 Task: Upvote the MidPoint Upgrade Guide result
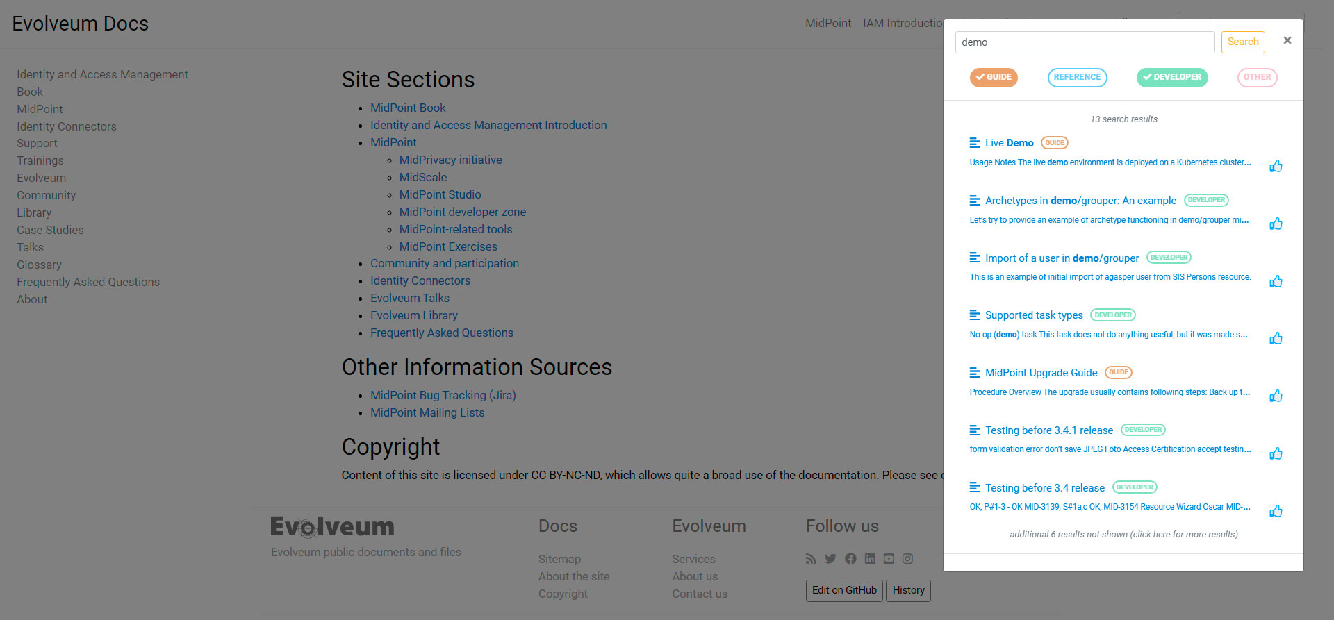(x=1276, y=396)
